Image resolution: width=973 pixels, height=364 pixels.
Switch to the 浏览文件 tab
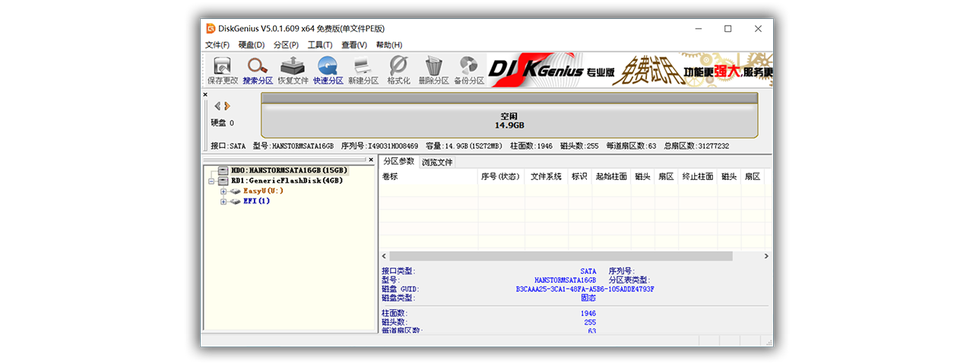[437, 162]
